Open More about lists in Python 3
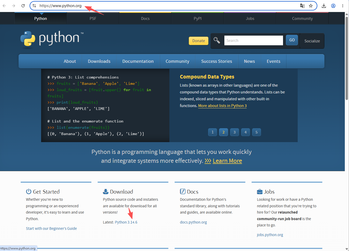 pyautogui.click(x=222, y=106)
